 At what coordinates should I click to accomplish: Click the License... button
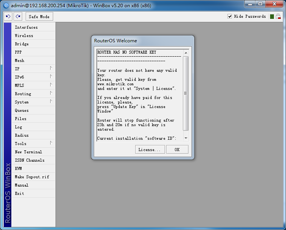pos(150,150)
